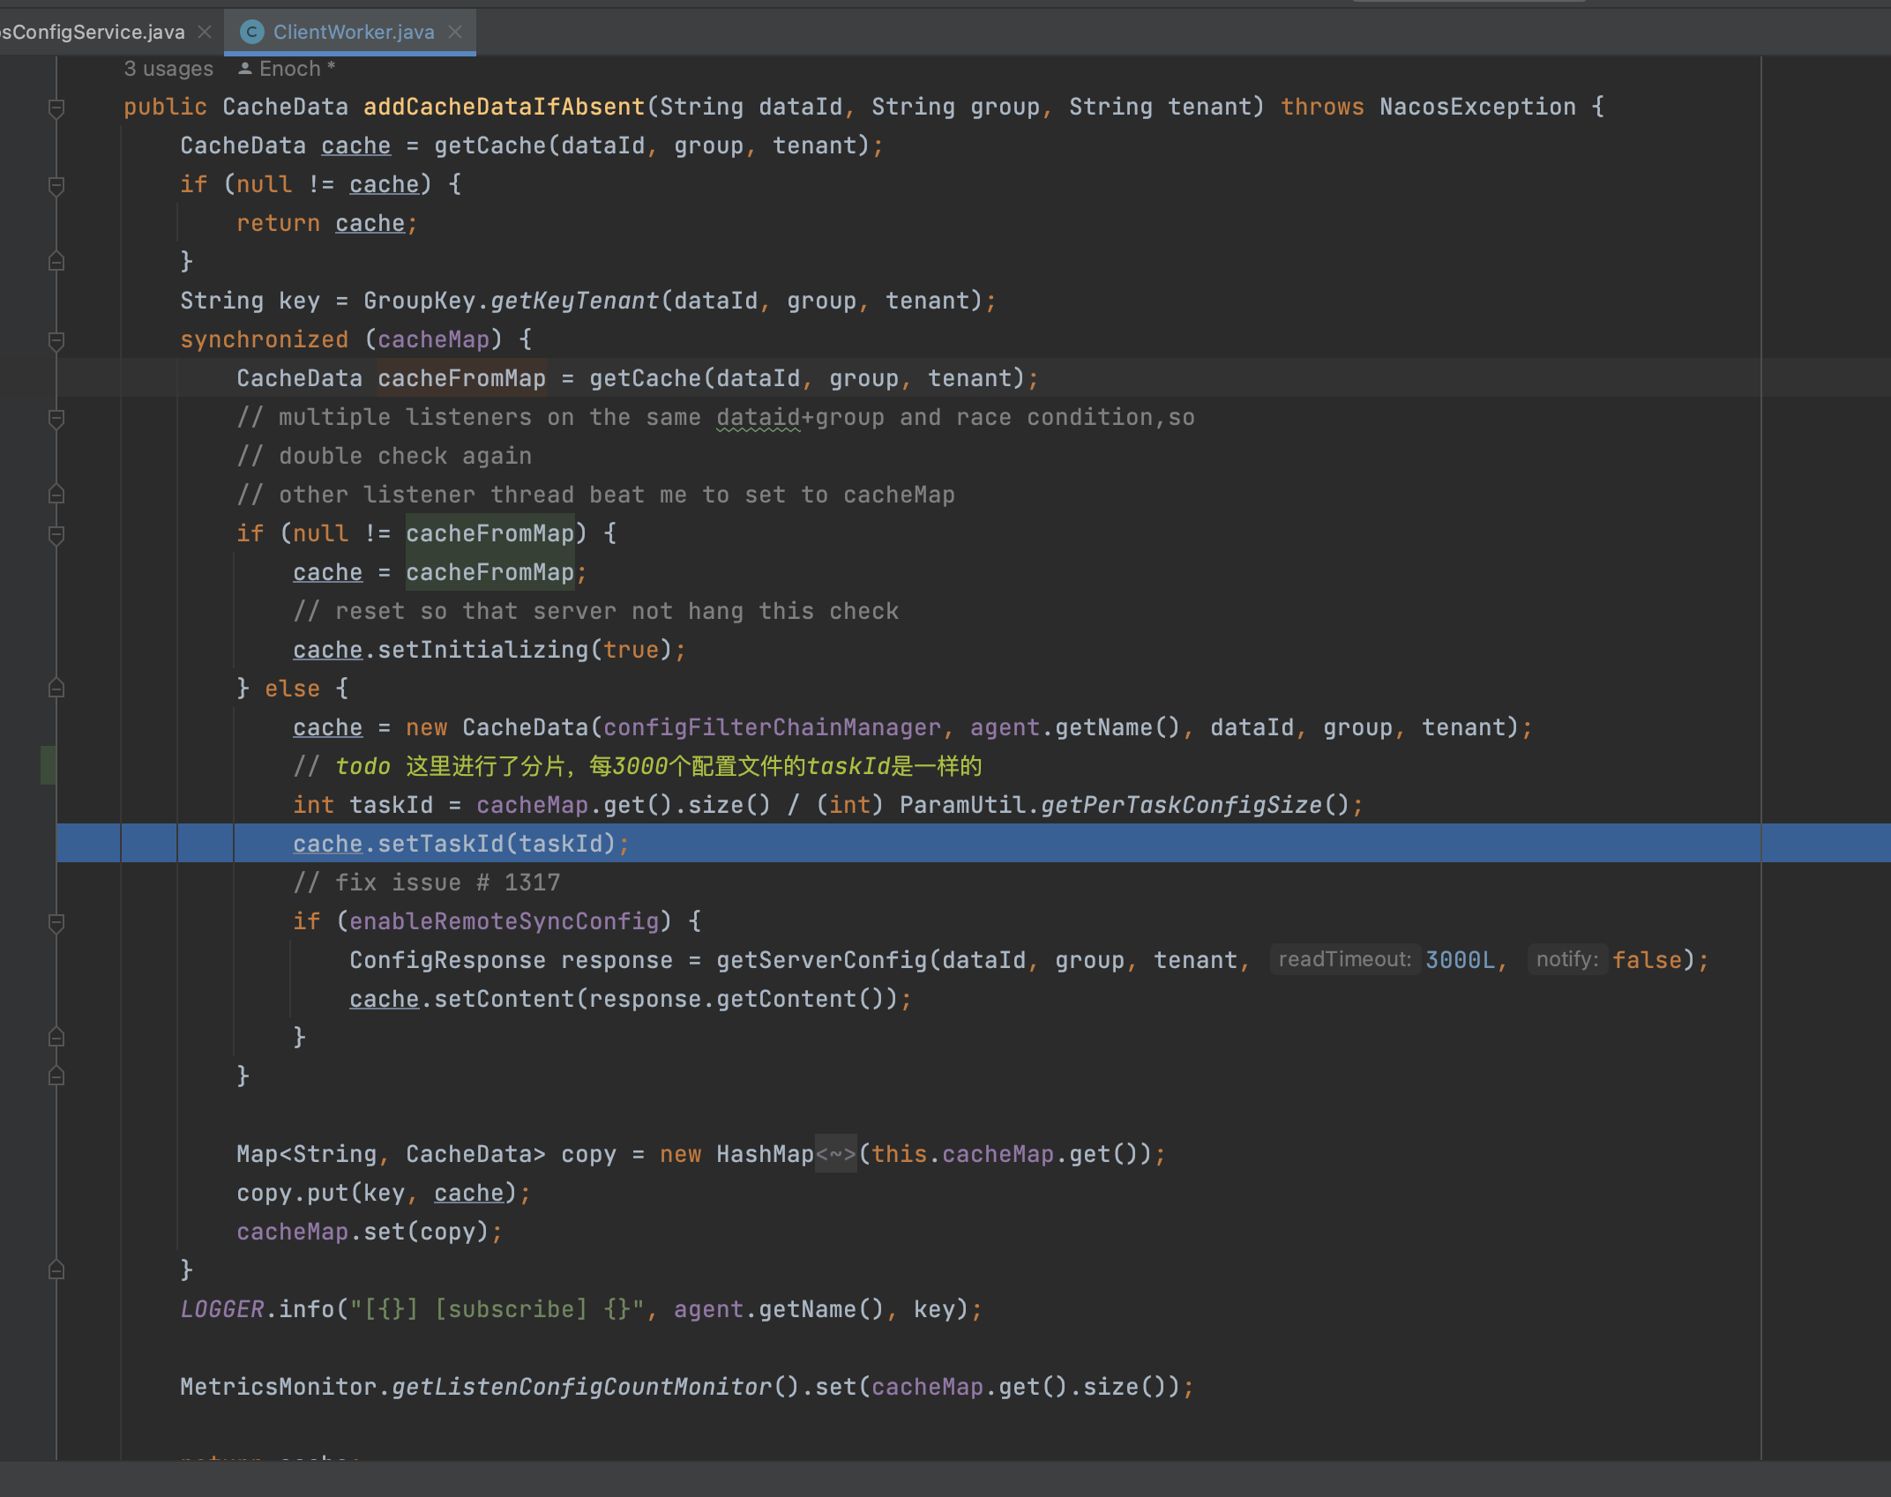Collapse the 'if (null != cacheFromMap)' fold

56,535
